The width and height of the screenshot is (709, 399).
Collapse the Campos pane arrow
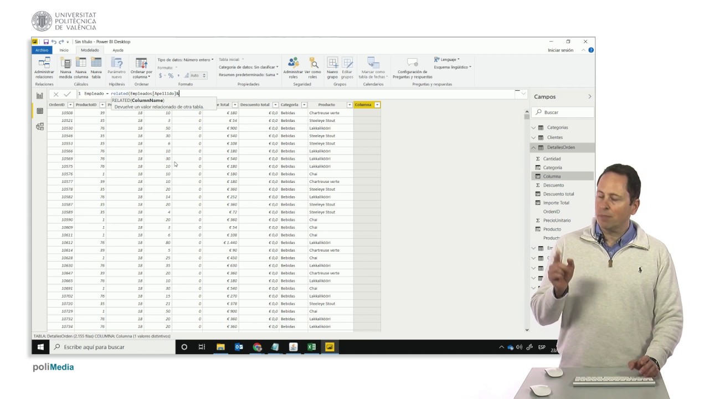(589, 96)
